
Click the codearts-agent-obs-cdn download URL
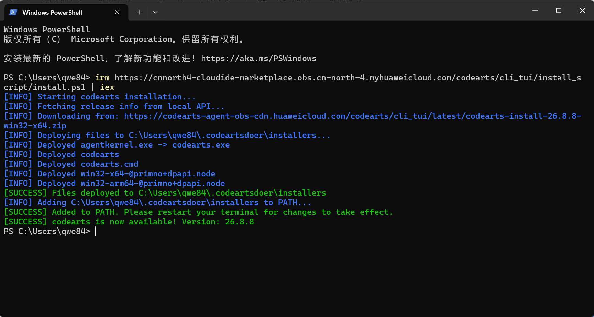292,121
